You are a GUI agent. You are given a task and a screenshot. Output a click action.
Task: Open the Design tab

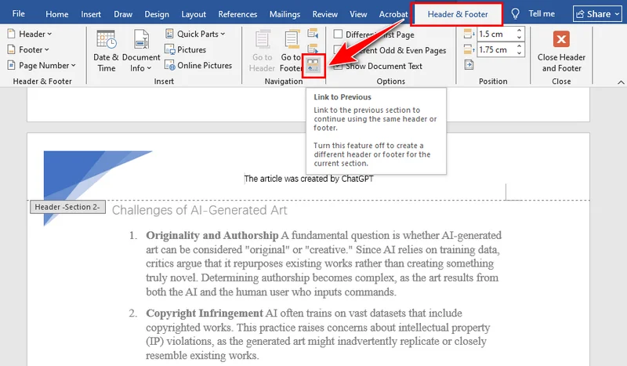[156, 14]
